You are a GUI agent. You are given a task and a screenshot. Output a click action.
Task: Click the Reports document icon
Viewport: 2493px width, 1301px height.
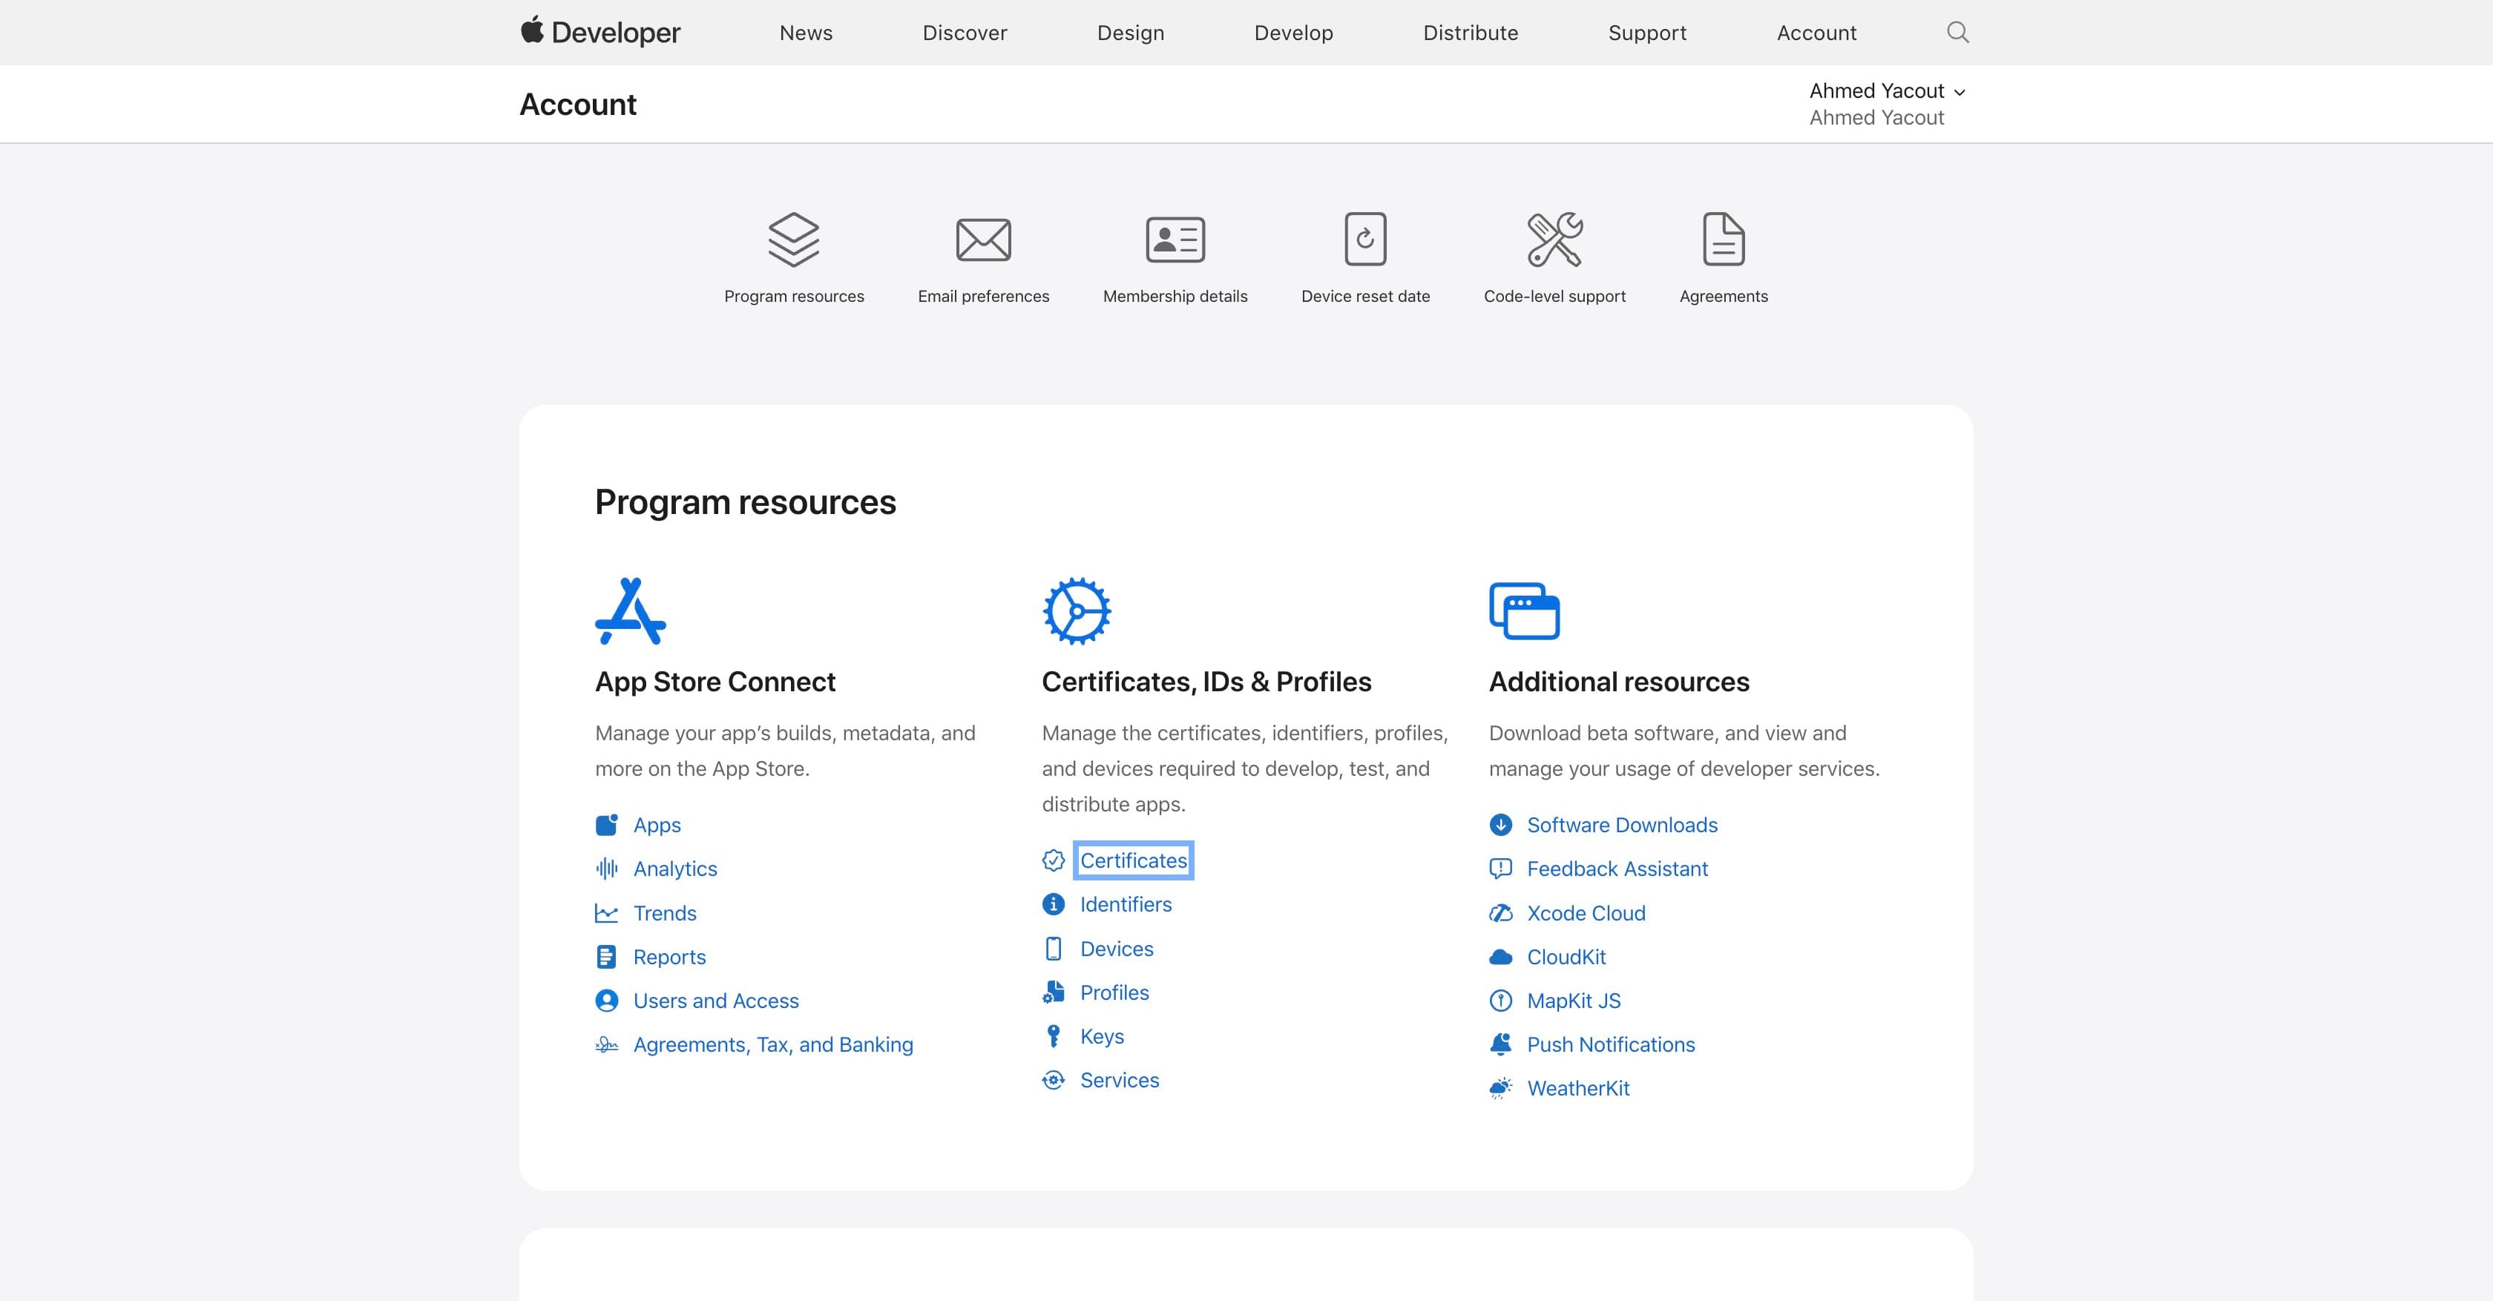tap(607, 957)
